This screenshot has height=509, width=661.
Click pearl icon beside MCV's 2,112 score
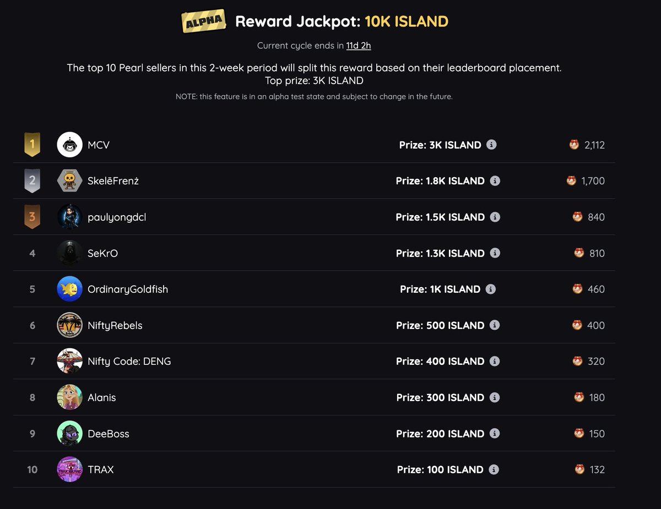(x=574, y=145)
